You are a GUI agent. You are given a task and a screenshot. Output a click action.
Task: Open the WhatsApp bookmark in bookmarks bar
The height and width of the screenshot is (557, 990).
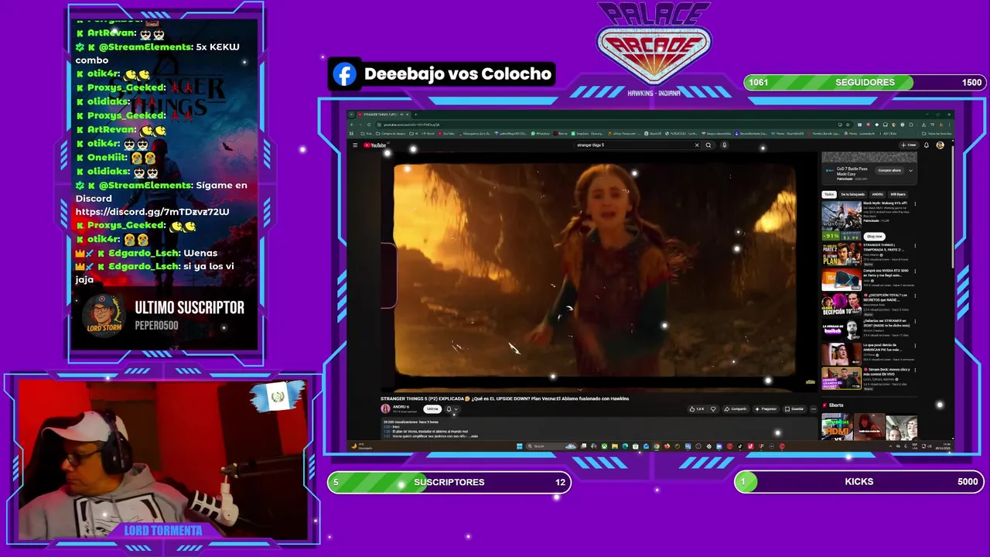(x=540, y=133)
